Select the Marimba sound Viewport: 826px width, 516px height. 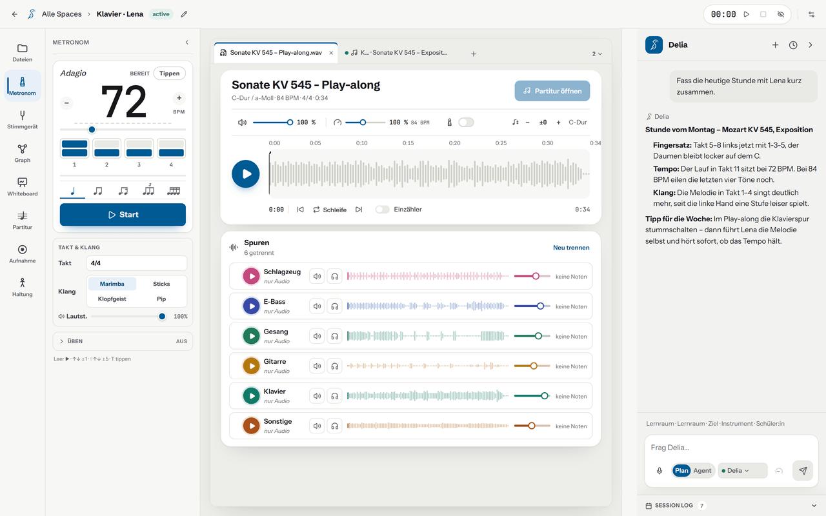coord(112,284)
